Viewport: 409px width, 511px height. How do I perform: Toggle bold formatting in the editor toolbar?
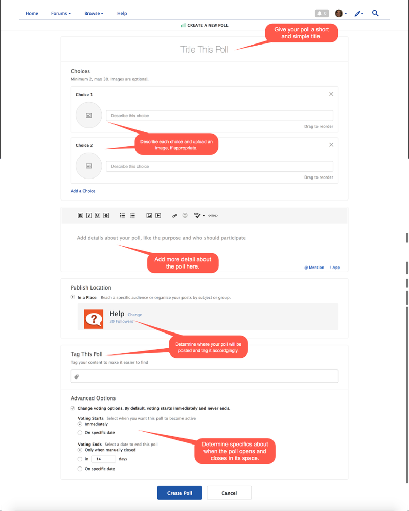coord(80,216)
